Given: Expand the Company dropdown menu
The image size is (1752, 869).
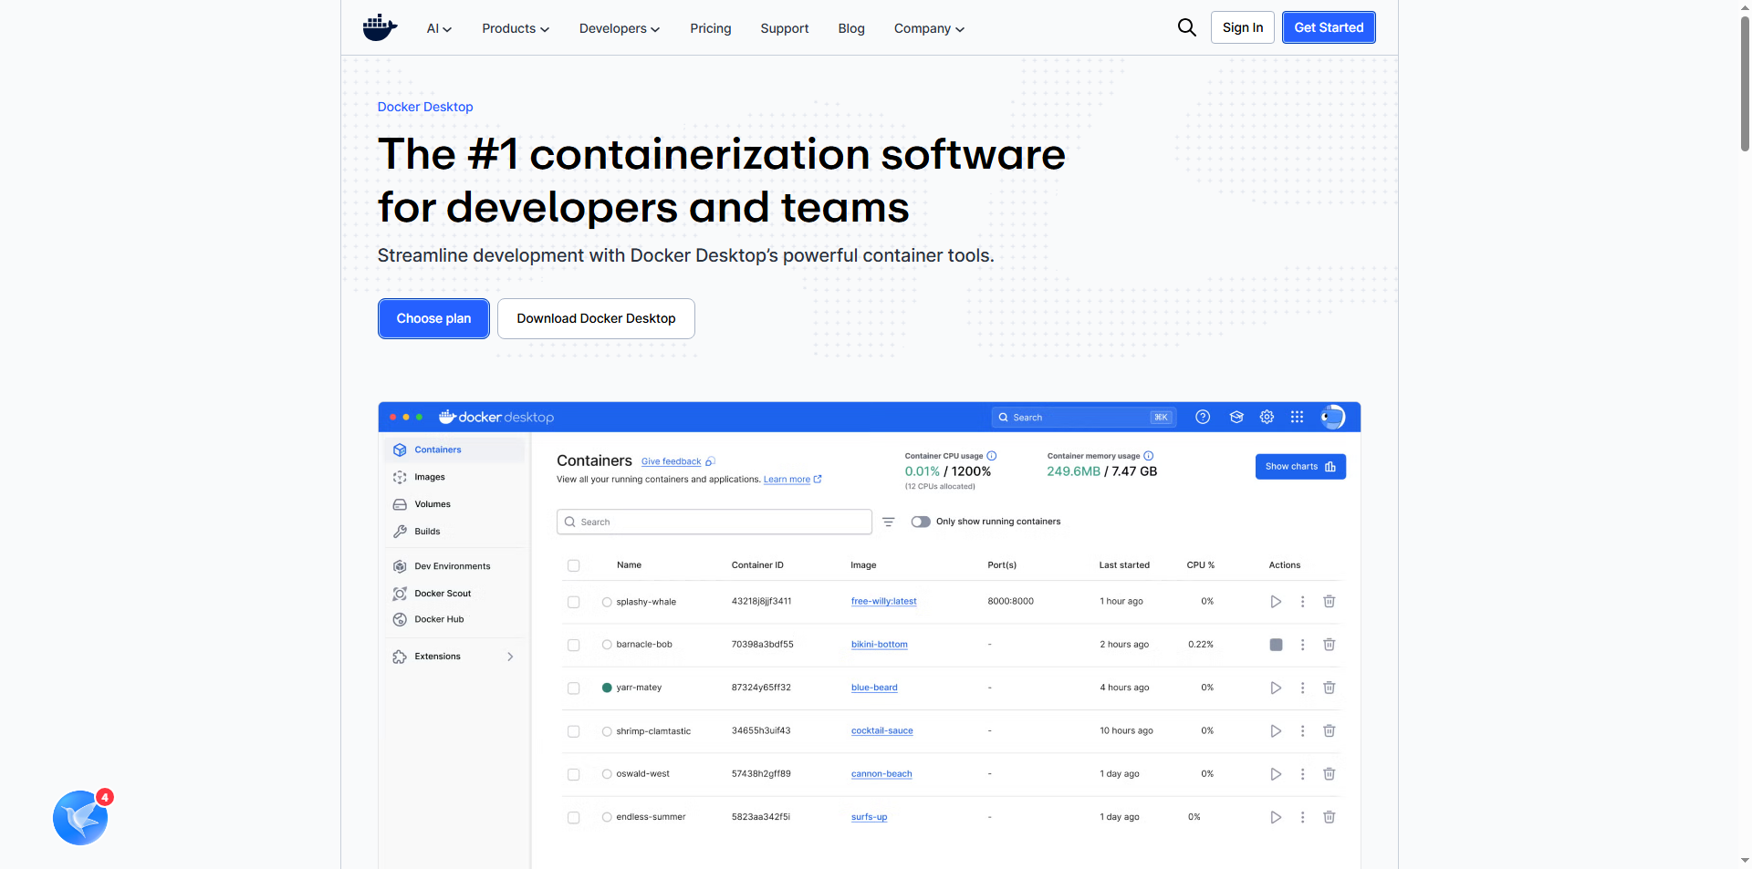Looking at the screenshot, I should click(x=929, y=28).
